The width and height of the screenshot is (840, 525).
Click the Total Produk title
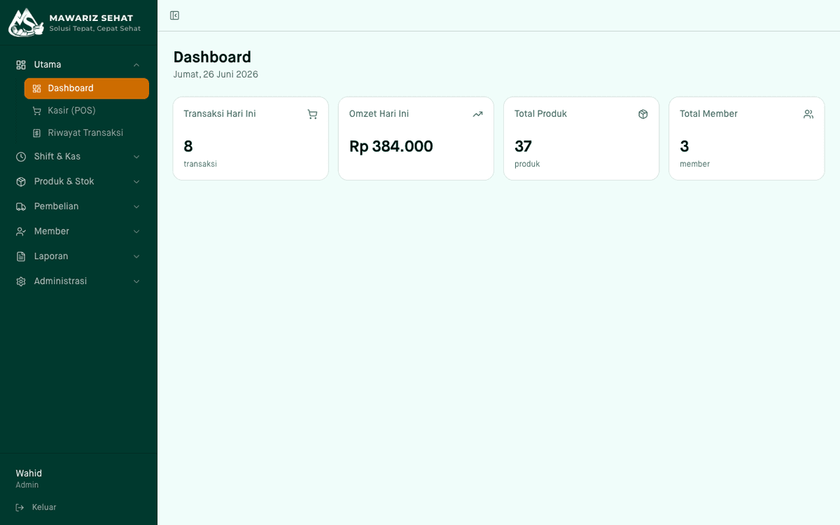coord(540,114)
